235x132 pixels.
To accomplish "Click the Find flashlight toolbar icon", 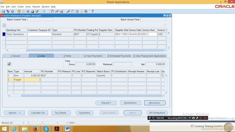I will click(x=8, y=11).
